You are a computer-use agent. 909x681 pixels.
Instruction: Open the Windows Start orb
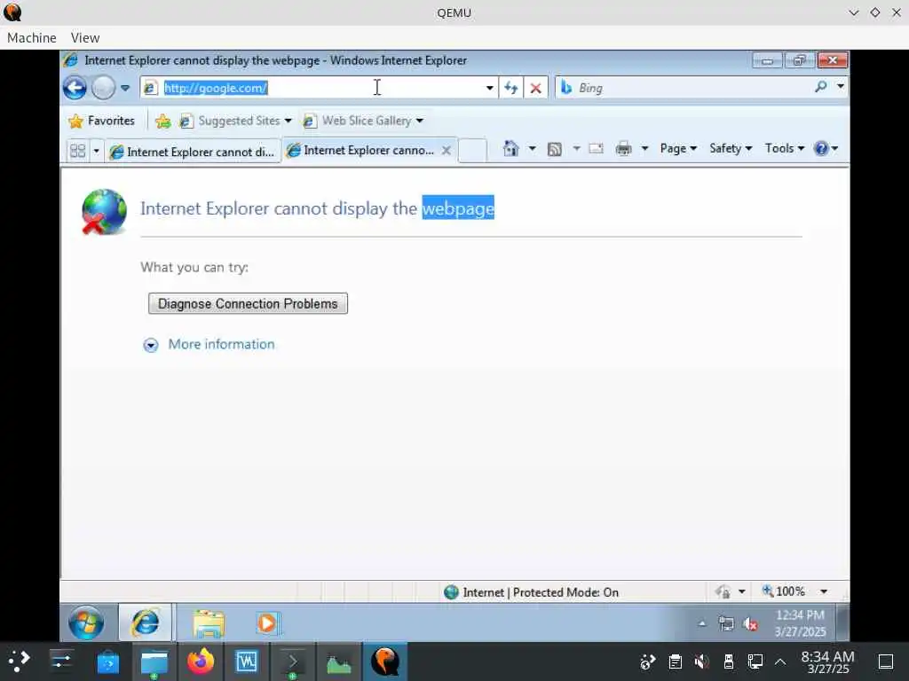pyautogui.click(x=86, y=623)
